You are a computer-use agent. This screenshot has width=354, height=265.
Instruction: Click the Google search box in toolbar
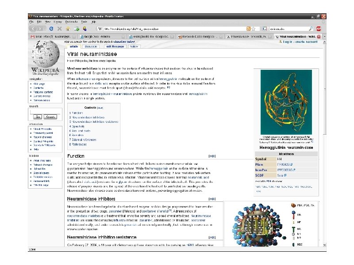coord(288,29)
